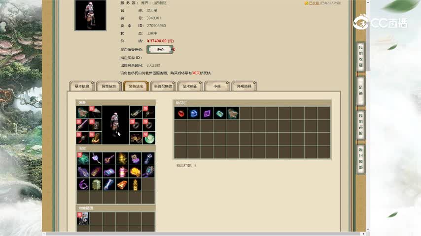Click the horizontal scrollbar at the bottom
Viewport: 421px width, 236px height.
[x=204, y=234]
